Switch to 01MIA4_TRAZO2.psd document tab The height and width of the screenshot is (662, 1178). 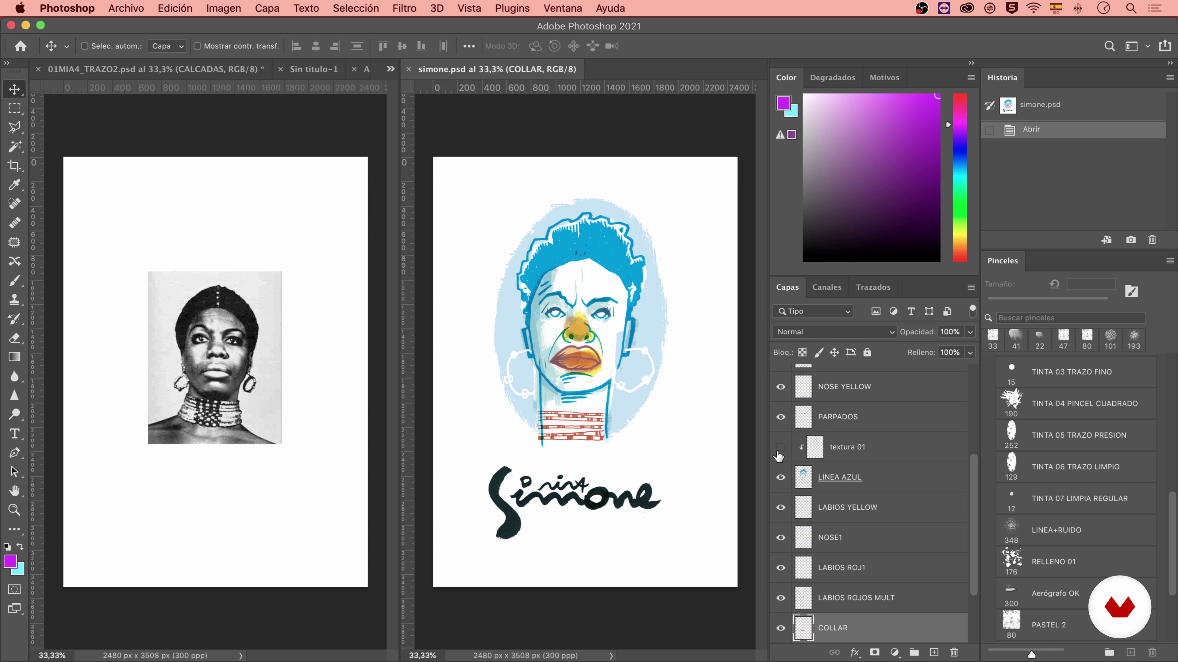(156, 69)
